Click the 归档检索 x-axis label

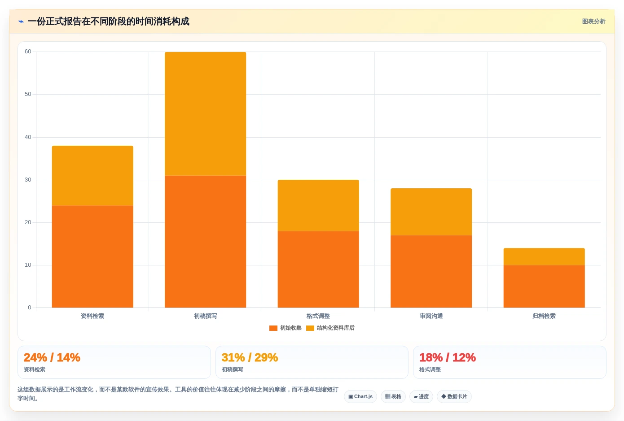pyautogui.click(x=544, y=316)
